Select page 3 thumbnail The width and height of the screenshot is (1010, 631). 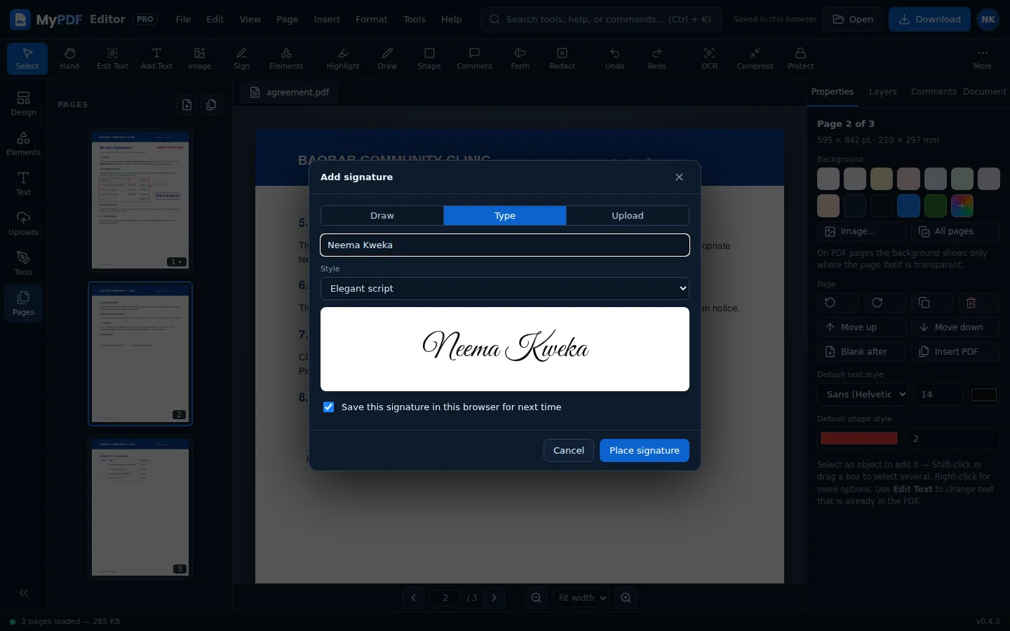(x=140, y=508)
